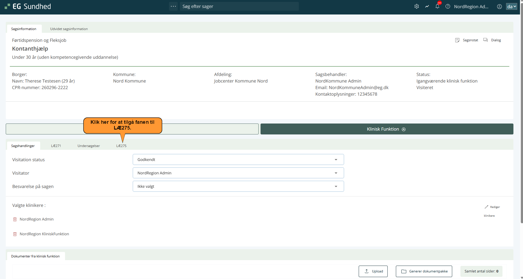Open the Dialog panel

pos(492,40)
